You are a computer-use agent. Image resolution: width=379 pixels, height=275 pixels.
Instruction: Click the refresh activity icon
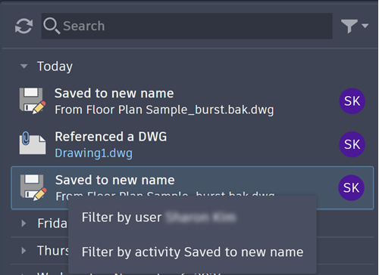click(23, 26)
